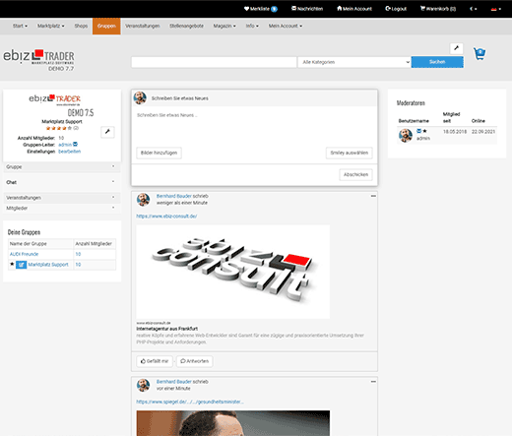Click Logout in the top bar
This screenshot has width=512, height=436.
(396, 9)
